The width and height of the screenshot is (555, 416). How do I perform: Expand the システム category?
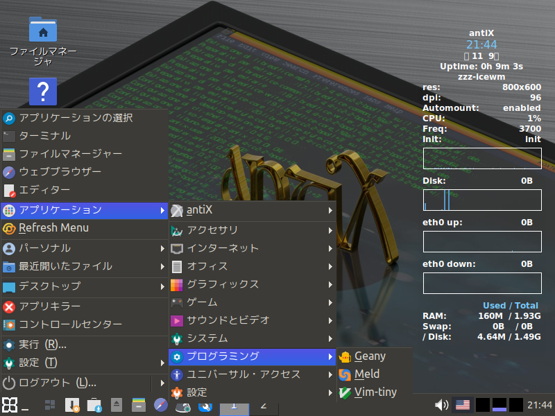(x=253, y=338)
